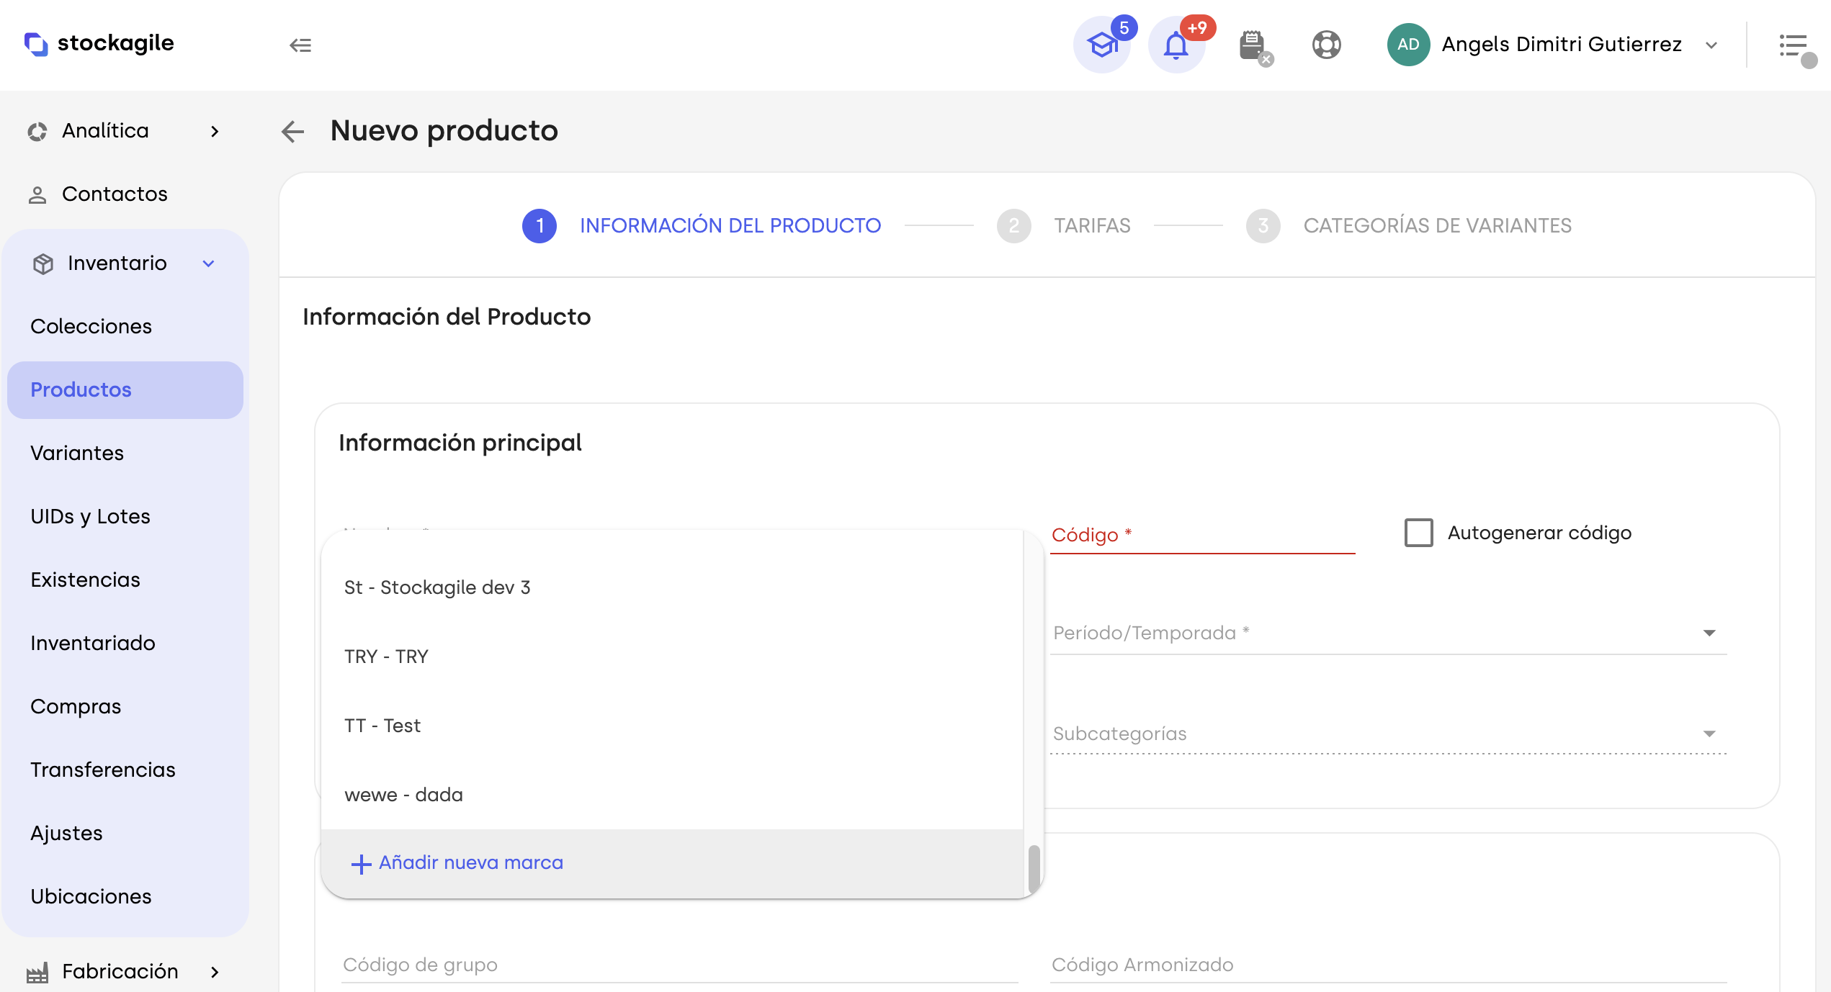
Task: Select brand wewe - dada
Action: [672, 795]
